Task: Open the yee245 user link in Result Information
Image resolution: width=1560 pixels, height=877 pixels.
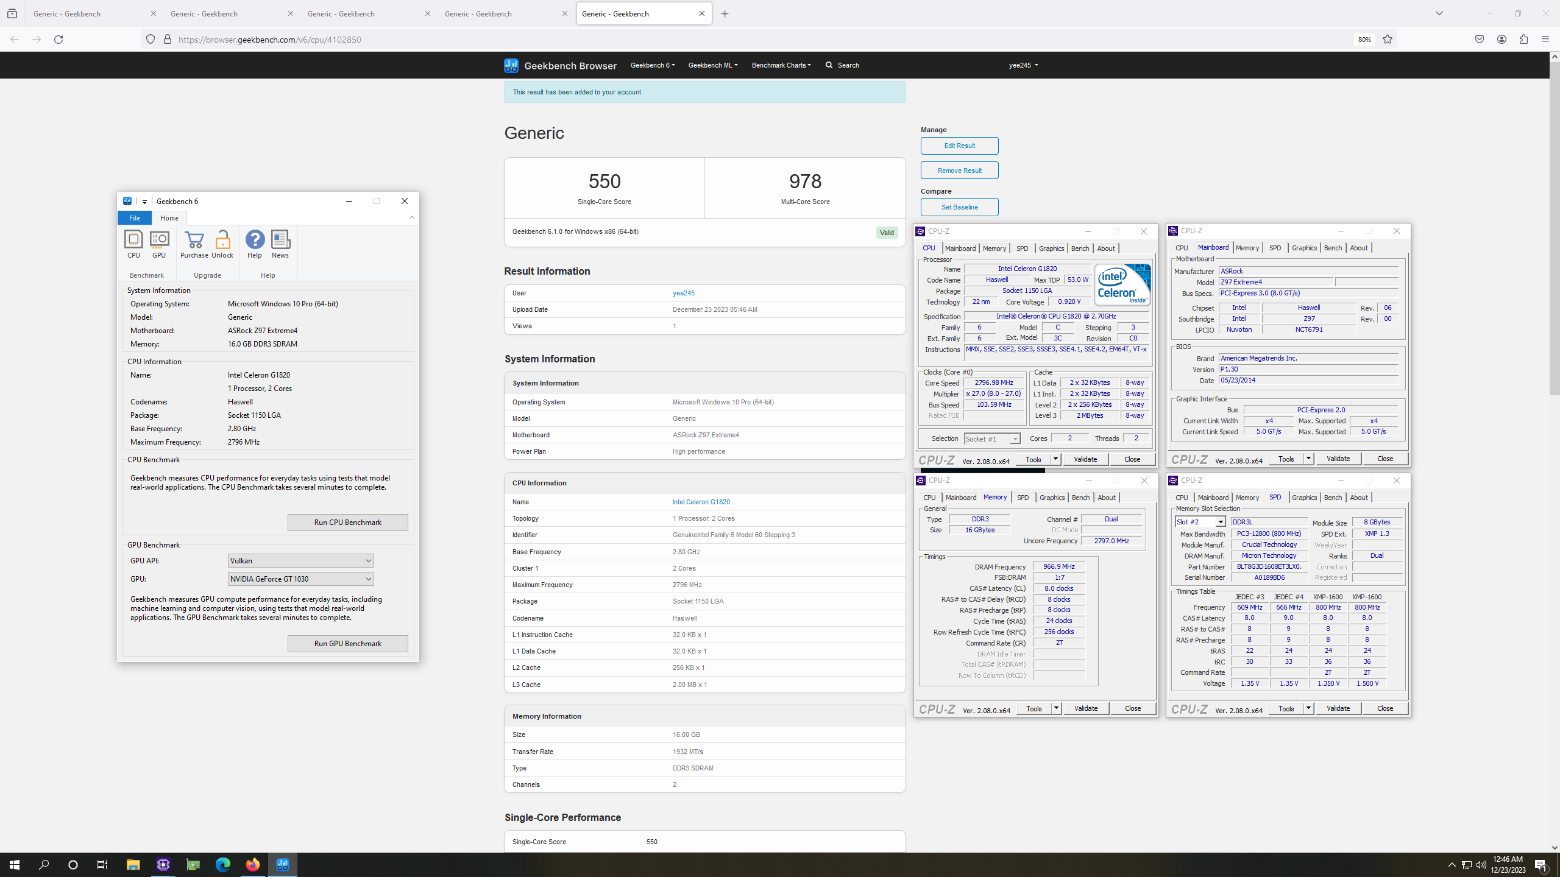Action: pyautogui.click(x=684, y=293)
